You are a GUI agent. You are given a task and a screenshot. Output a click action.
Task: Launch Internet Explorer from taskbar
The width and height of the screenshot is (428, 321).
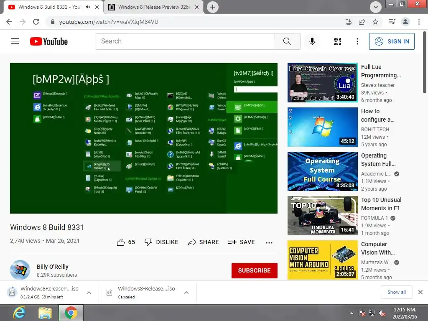coord(19,313)
